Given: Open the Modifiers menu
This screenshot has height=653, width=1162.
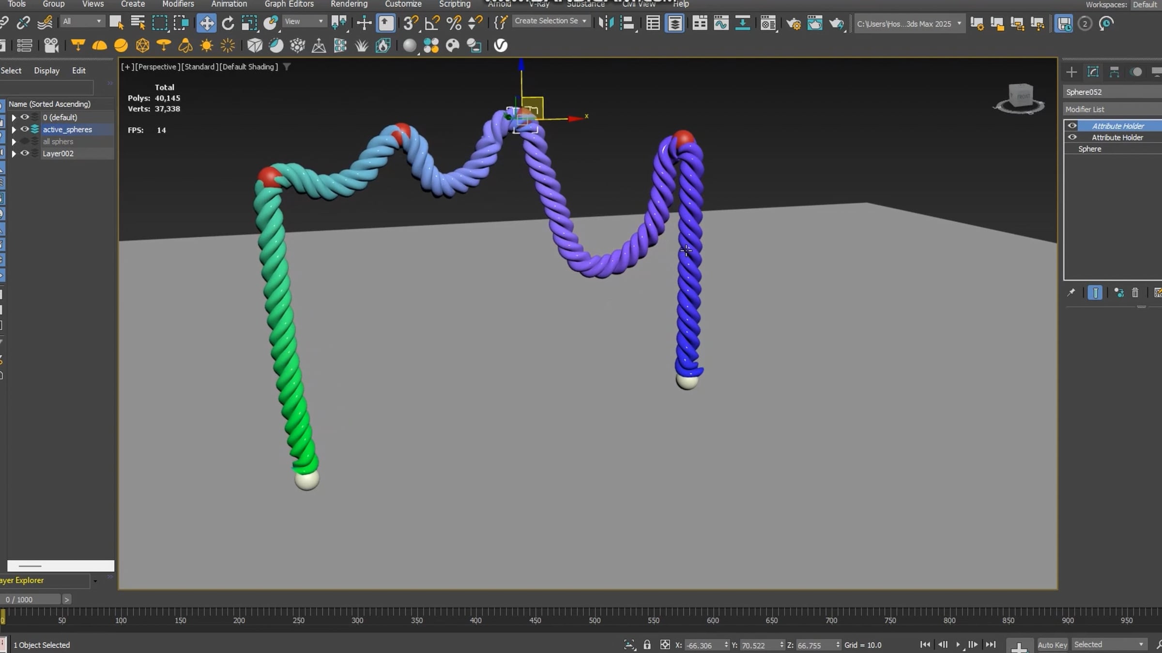Looking at the screenshot, I should click(x=178, y=4).
